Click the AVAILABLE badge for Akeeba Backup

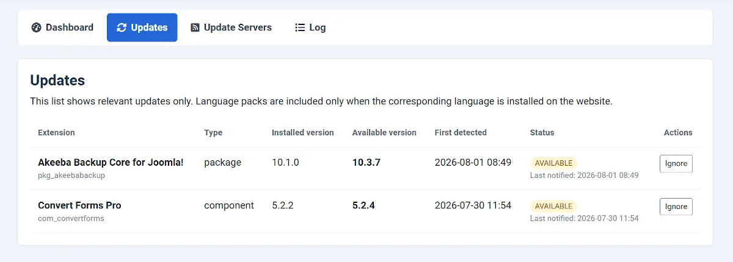coord(553,163)
